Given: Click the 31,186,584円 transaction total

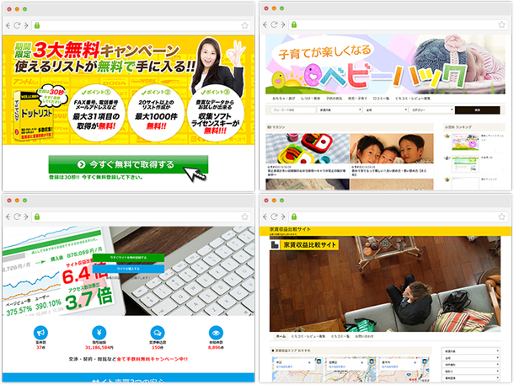Looking at the screenshot, I should point(99,347).
